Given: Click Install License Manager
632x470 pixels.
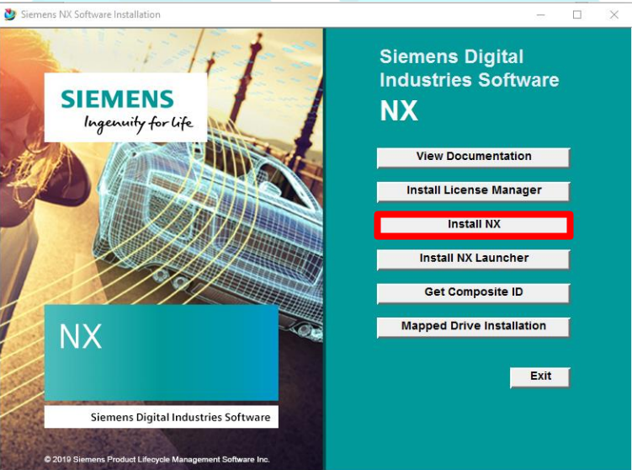Looking at the screenshot, I should (x=473, y=191).
